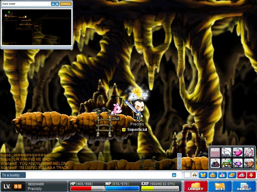257x192 pixels.
Task: Click the pink bunny pet named Slut
Action: click(116, 109)
